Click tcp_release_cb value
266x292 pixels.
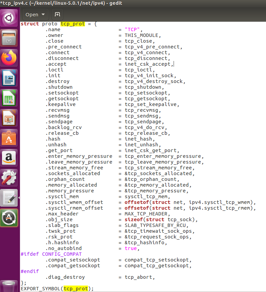[146, 133]
